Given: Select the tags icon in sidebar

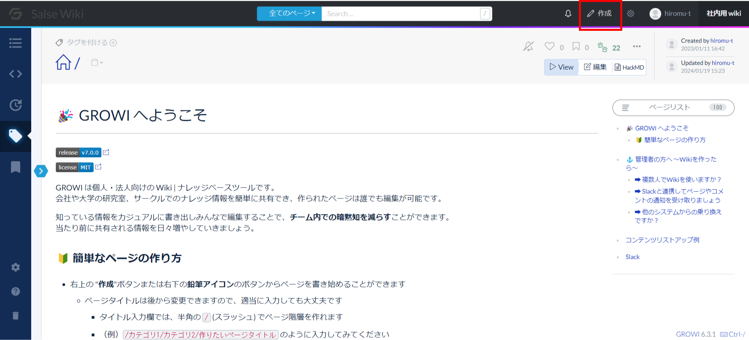Looking at the screenshot, I should click(16, 136).
